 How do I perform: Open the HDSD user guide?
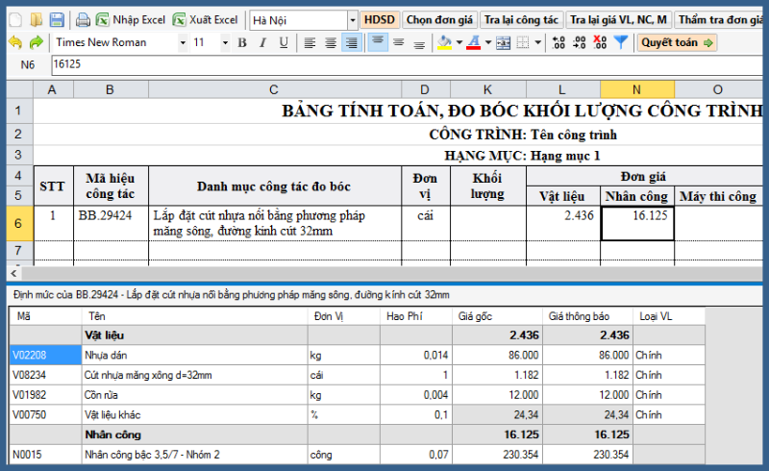(x=380, y=19)
